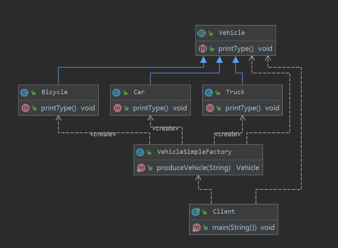Select produceVehicle(String) method row
This screenshot has width=338, height=248.
tap(198, 168)
